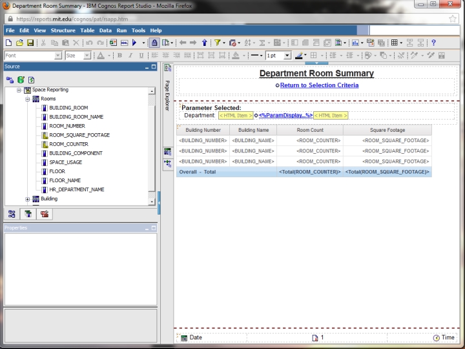Click the Filter funnel icon
The height and width of the screenshot is (349, 465).
[218, 43]
